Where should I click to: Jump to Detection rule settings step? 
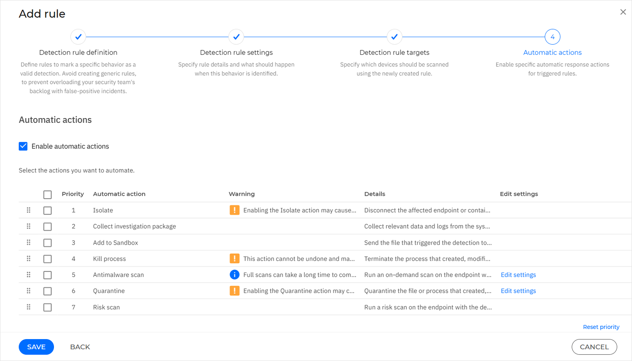click(236, 37)
